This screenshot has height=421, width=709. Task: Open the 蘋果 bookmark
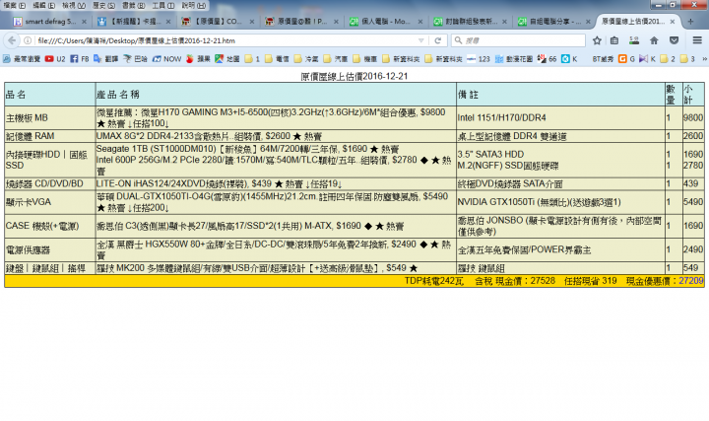point(198,59)
